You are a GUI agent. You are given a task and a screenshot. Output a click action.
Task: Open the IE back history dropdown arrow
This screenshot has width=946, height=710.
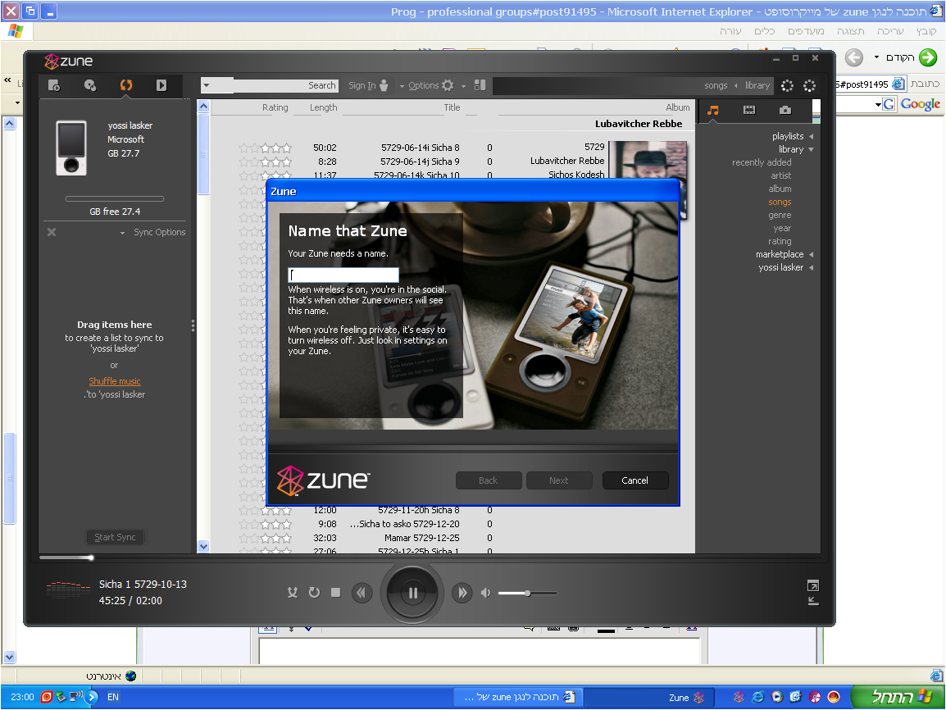(876, 57)
